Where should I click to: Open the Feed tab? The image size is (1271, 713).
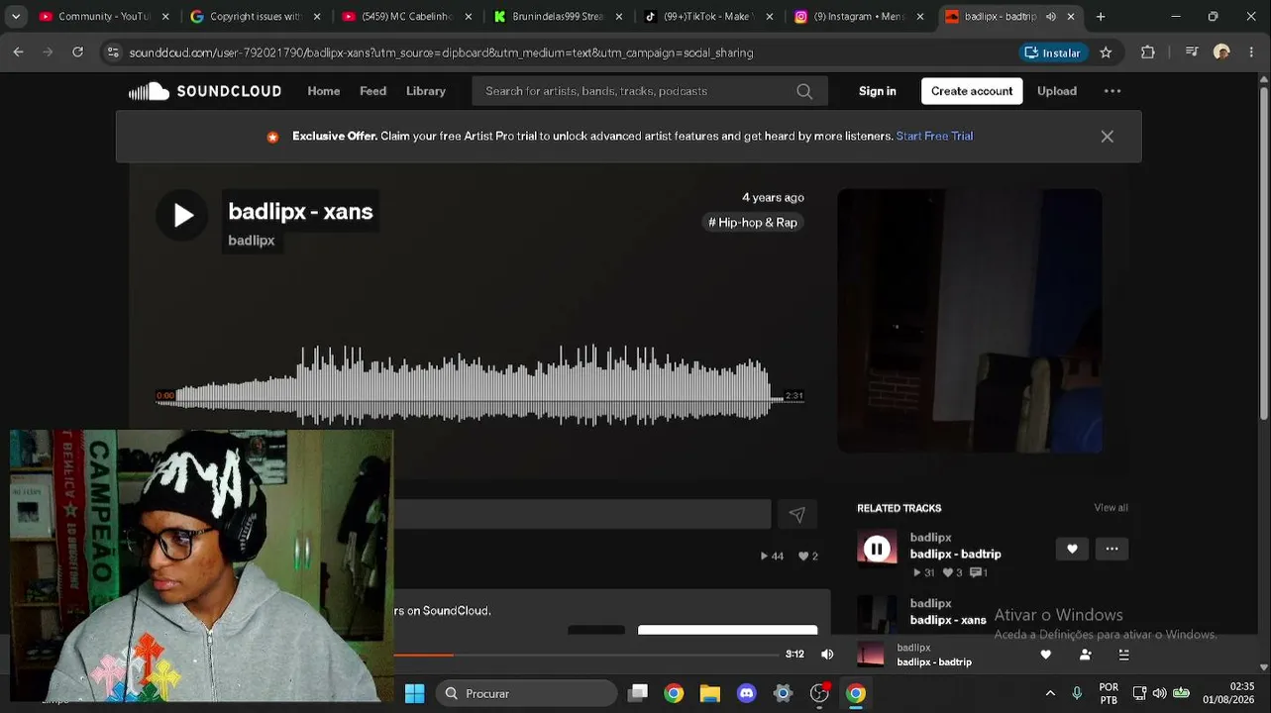coord(373,91)
